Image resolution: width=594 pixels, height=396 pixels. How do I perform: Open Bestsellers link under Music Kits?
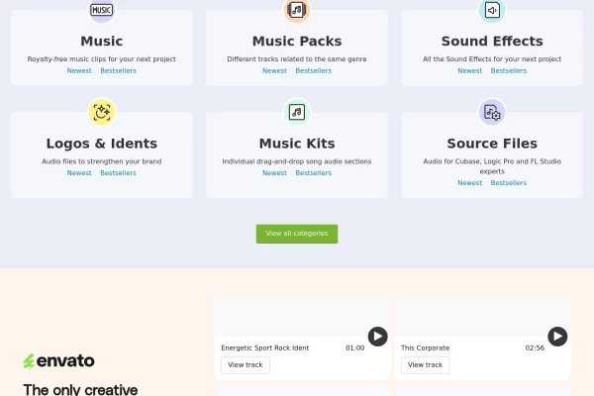(x=313, y=173)
